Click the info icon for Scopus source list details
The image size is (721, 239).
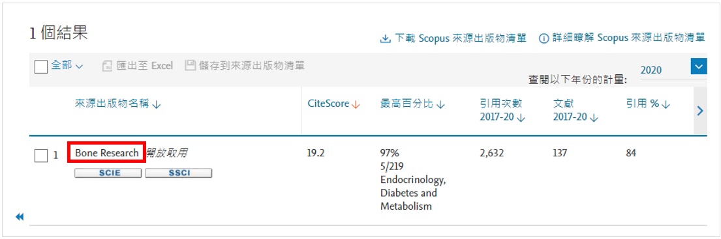coord(544,38)
